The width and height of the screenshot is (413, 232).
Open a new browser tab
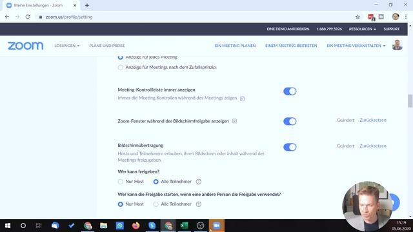[87, 5]
